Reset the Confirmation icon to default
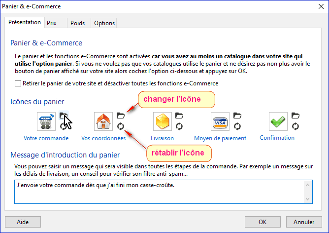The width and height of the screenshot is (329, 233). [295, 126]
